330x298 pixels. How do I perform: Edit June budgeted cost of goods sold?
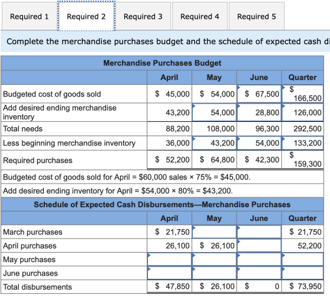click(259, 94)
